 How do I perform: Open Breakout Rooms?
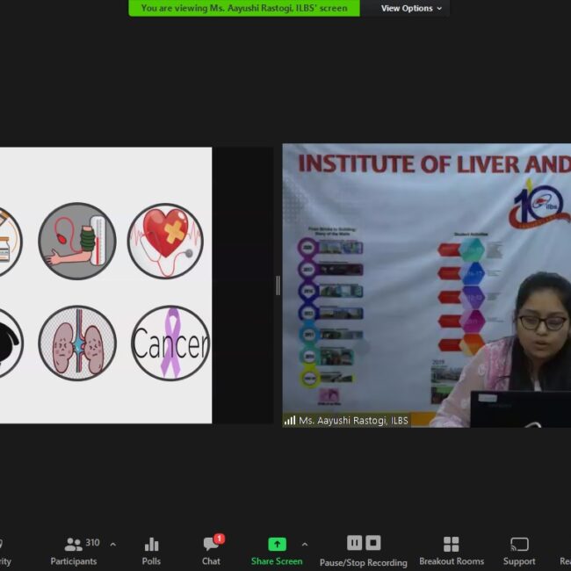451,551
